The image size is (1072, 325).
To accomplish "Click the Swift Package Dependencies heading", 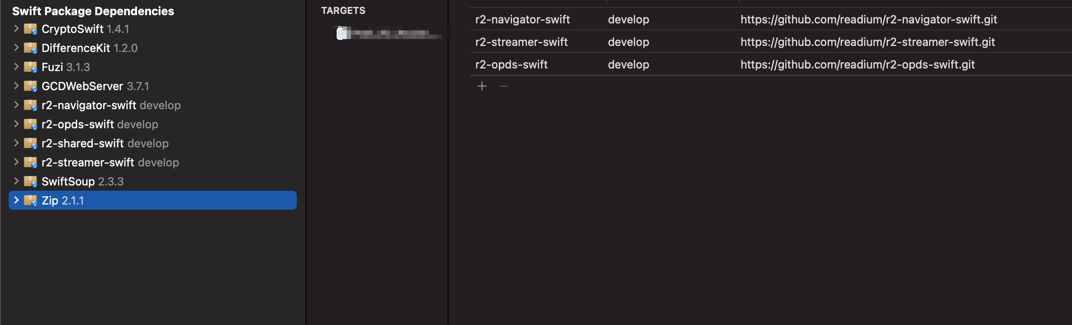I will (93, 11).
